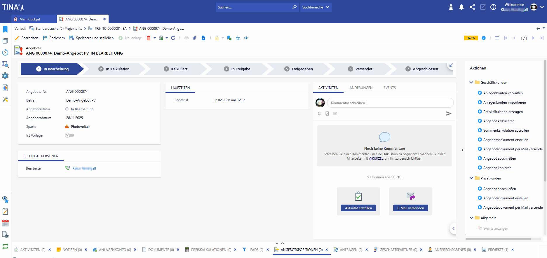The image size is (547, 258).
Task: Click the 67% completion progress indicator
Action: tap(471, 38)
